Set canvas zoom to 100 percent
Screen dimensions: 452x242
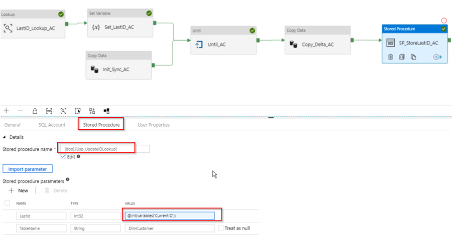(49, 111)
